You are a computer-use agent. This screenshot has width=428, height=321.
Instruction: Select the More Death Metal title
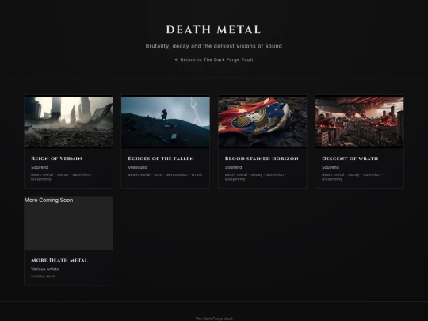click(x=59, y=260)
